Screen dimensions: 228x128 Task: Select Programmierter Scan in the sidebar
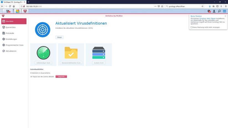(x=14, y=45)
